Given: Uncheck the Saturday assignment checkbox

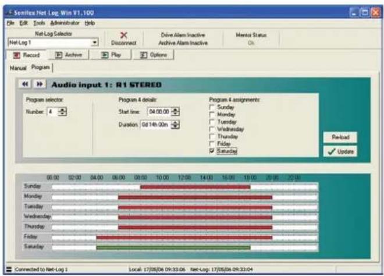Looking at the screenshot, I should (212, 151).
